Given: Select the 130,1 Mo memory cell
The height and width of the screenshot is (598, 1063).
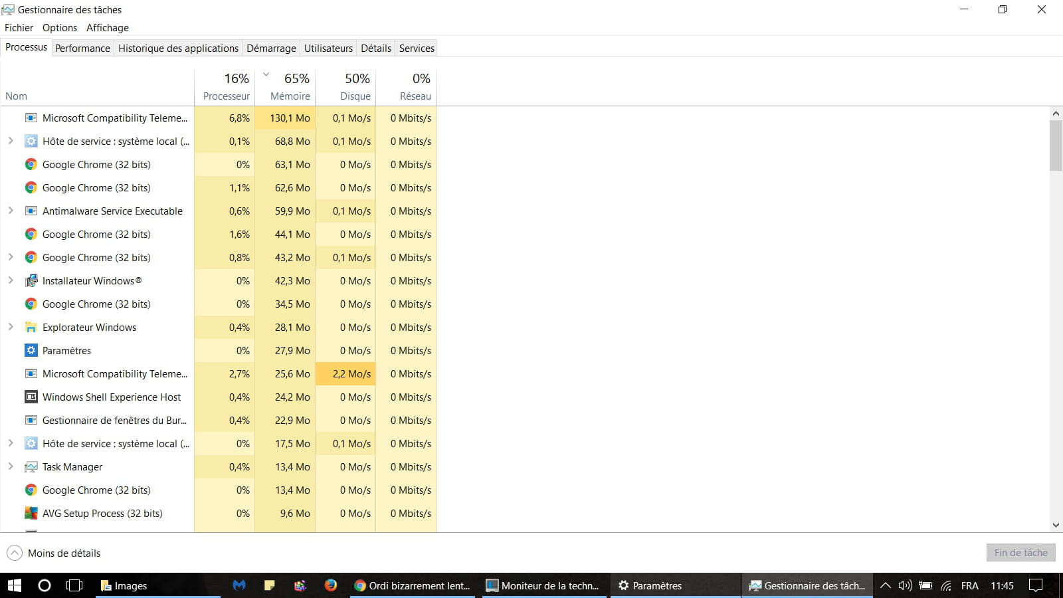Looking at the screenshot, I should click(285, 118).
